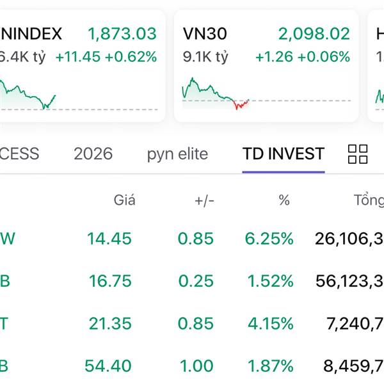Screen dimensions: 384x384
Task: Sort watchlist by % change column
Action: [284, 200]
